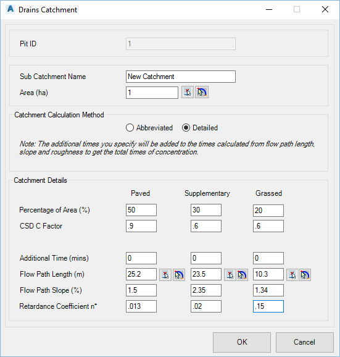
Task: Click OK to confirm catchment settings
Action: pos(242,342)
